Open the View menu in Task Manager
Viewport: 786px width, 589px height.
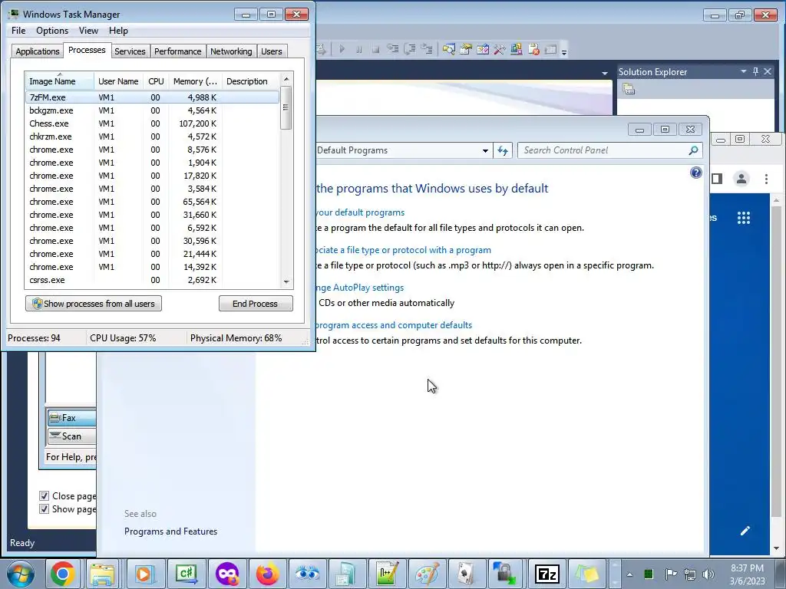88,31
